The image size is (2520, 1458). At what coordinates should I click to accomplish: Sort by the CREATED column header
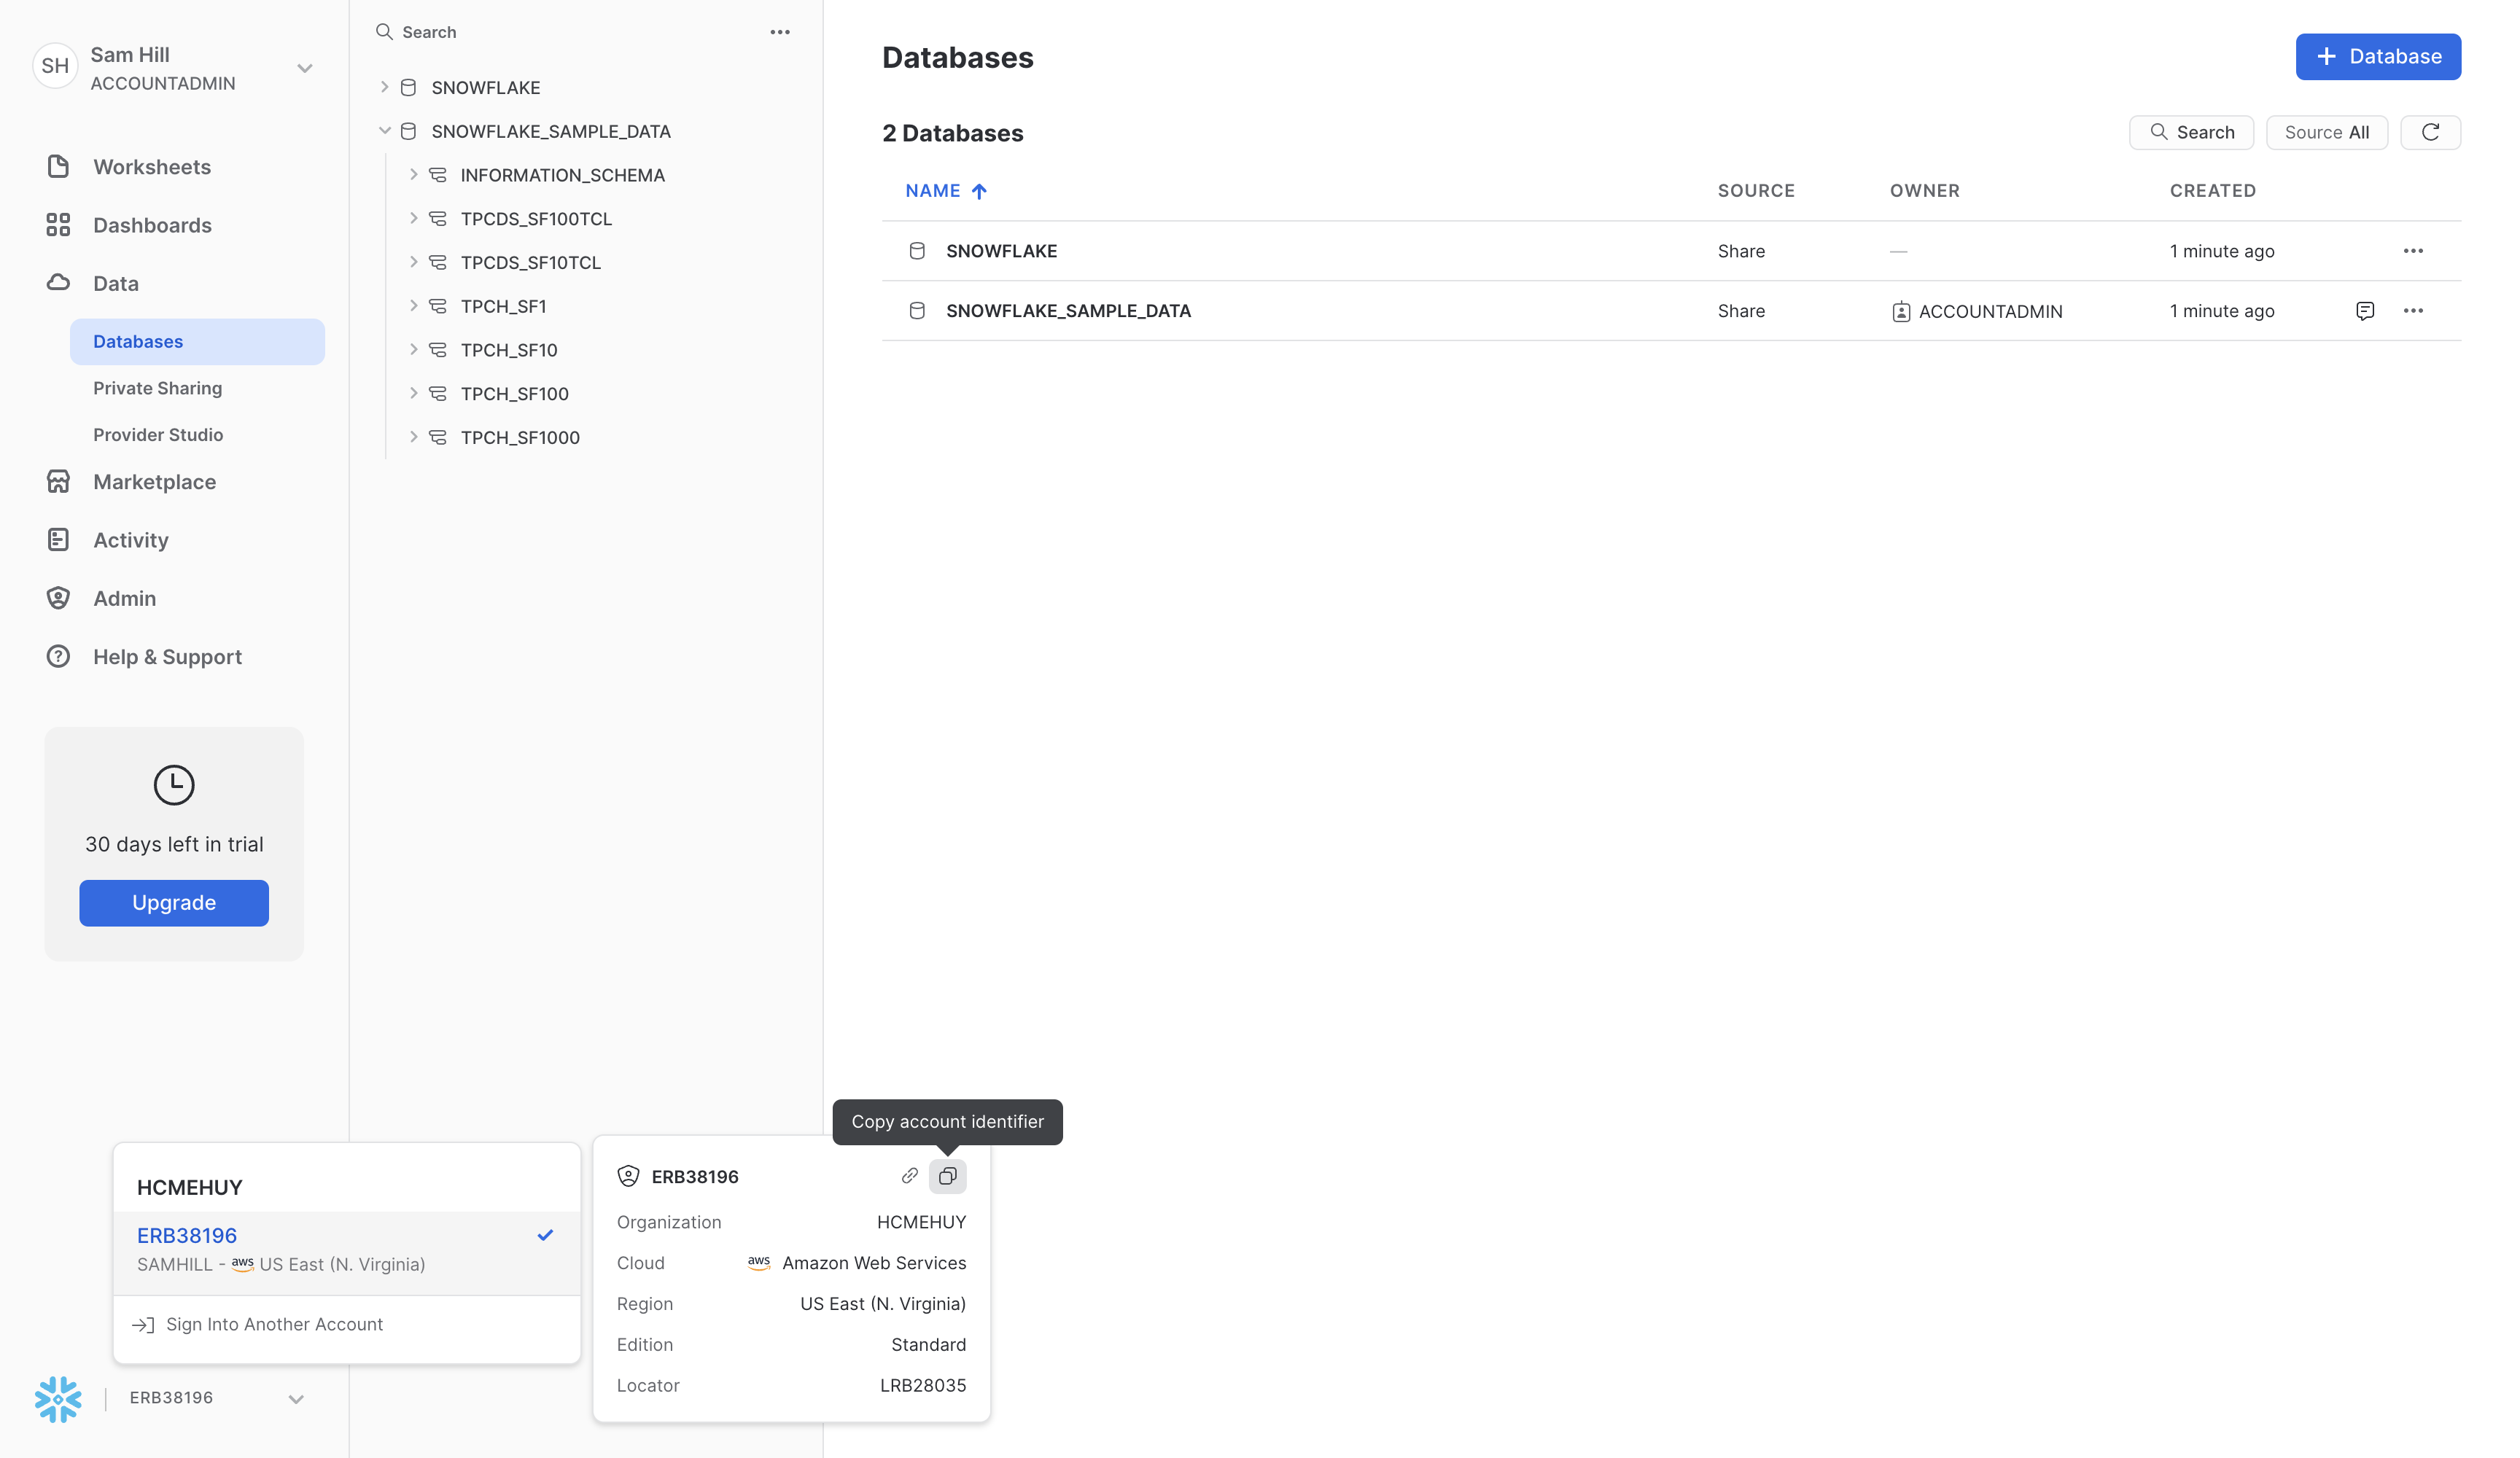pyautogui.click(x=2212, y=191)
